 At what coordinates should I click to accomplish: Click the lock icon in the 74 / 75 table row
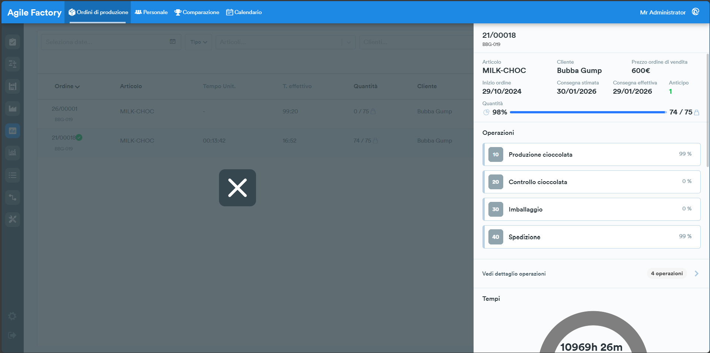click(375, 140)
